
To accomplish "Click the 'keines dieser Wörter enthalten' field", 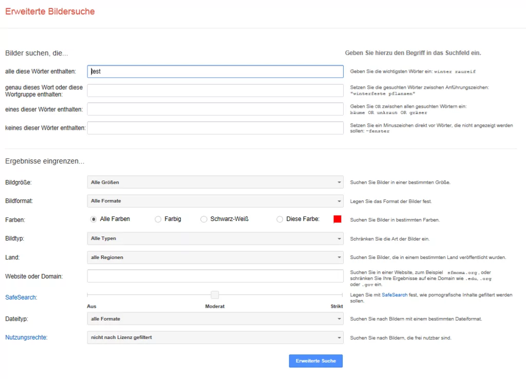I will [215, 128].
